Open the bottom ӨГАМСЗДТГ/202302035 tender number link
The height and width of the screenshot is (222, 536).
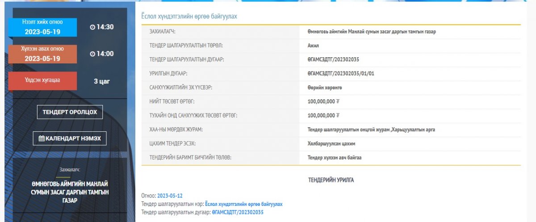tap(238, 212)
